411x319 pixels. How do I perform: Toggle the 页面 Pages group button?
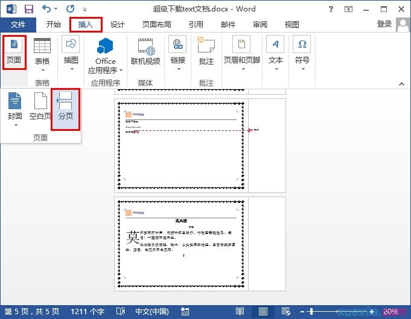pyautogui.click(x=14, y=52)
